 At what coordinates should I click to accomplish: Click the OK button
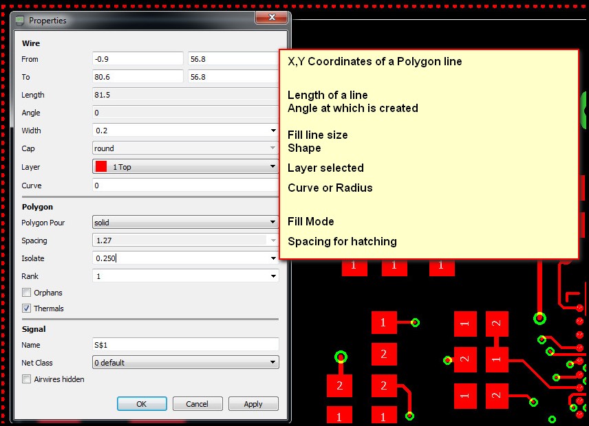click(x=142, y=404)
